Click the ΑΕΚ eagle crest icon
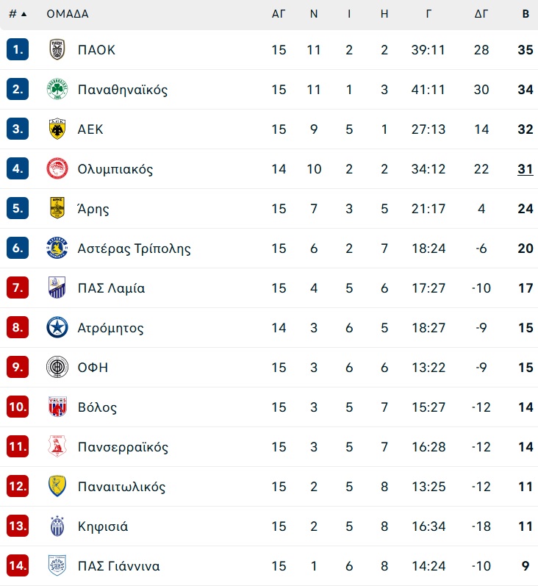The width and height of the screenshot is (538, 586). click(57, 129)
